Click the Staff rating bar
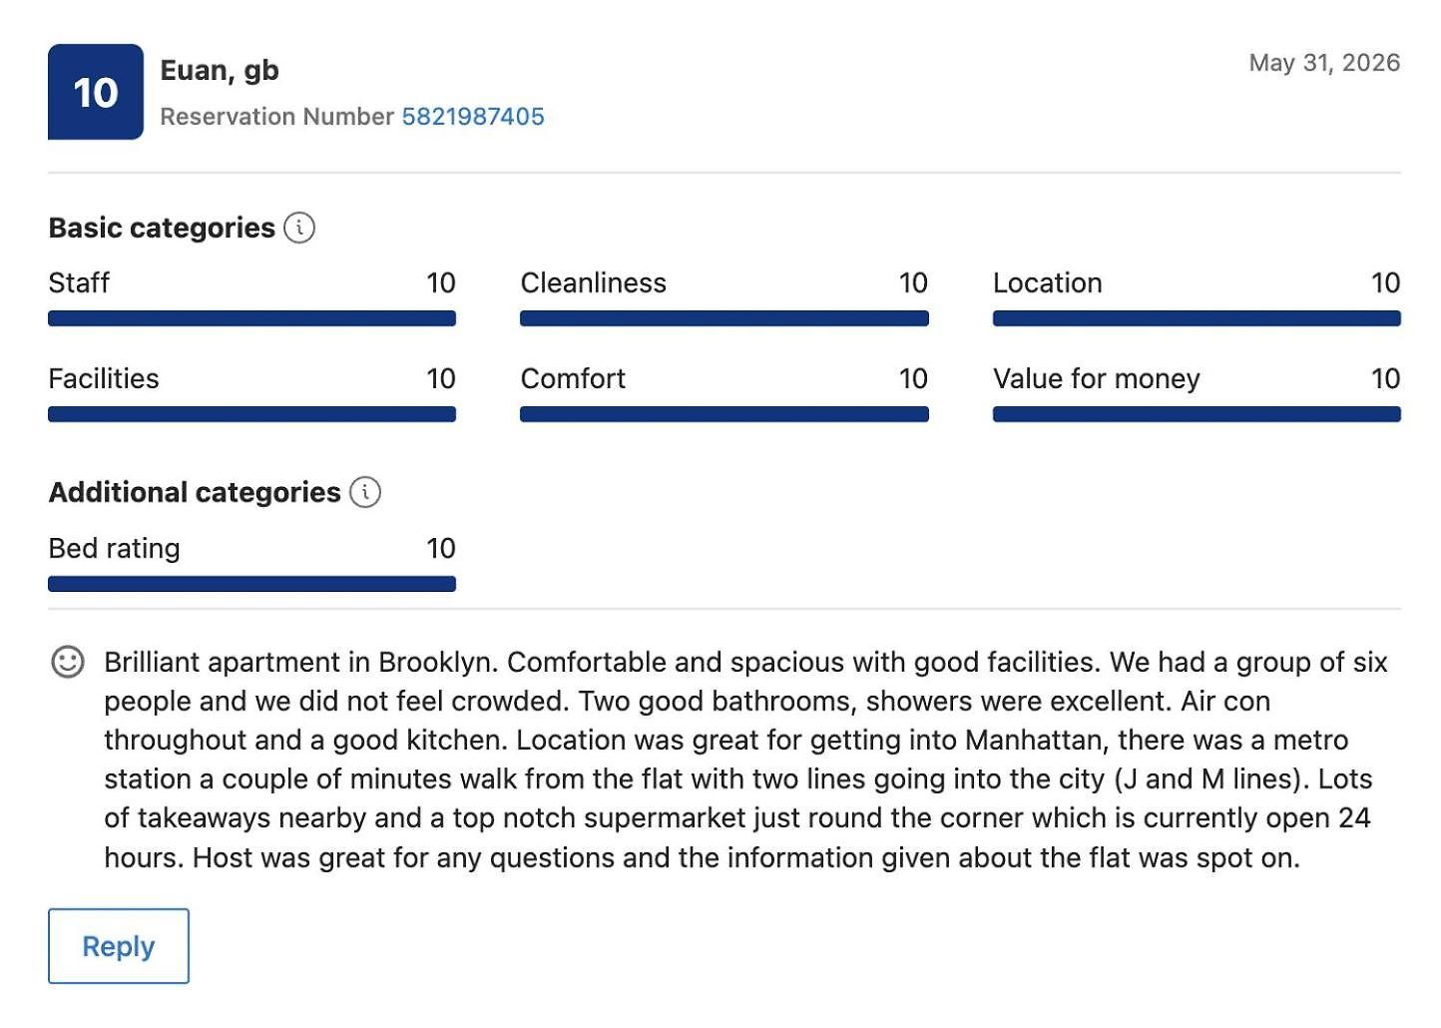This screenshot has width=1441, height=1028. 252,318
